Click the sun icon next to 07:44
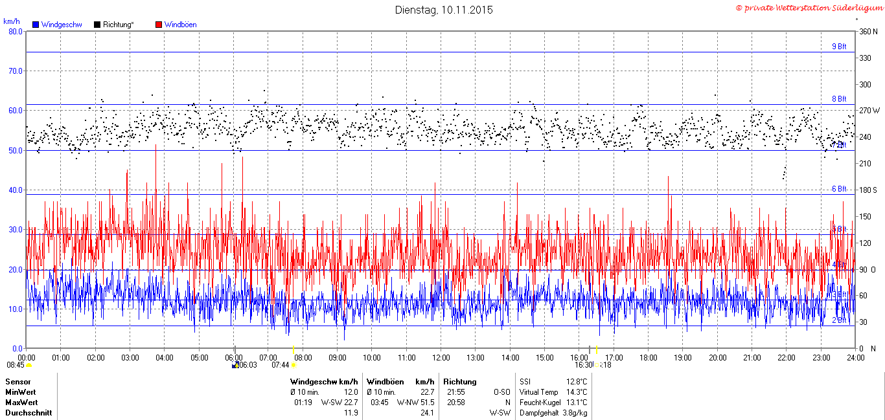The width and height of the screenshot is (885, 420). pos(293,365)
